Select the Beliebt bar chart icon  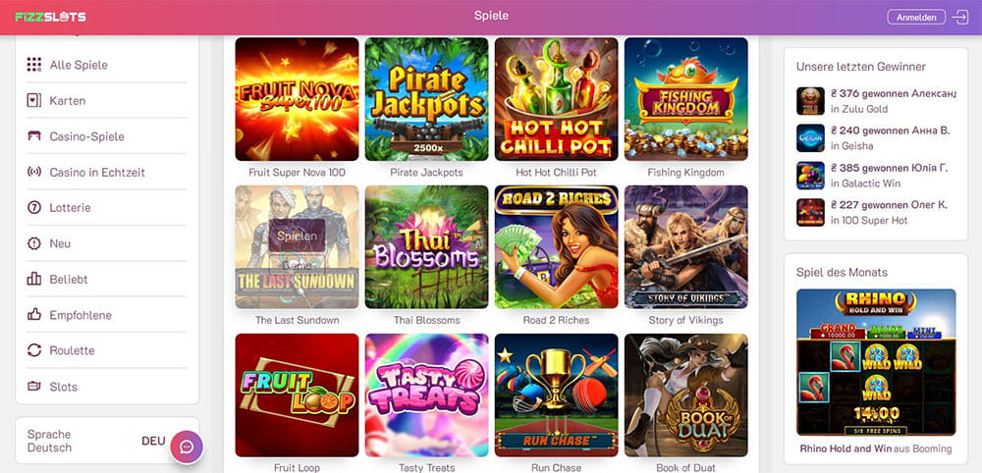click(x=34, y=279)
